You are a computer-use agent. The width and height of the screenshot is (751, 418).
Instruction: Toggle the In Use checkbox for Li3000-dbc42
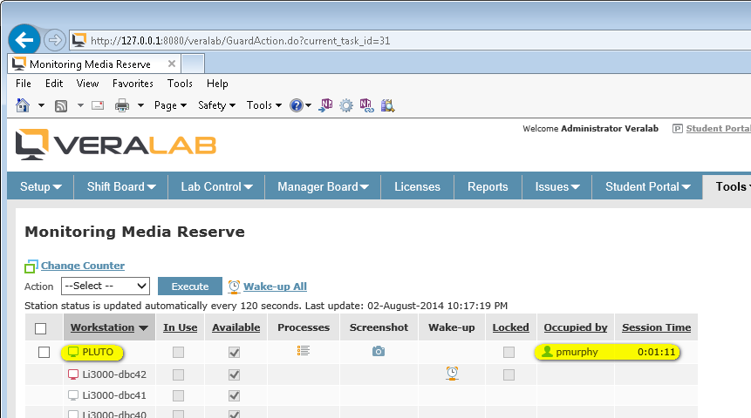[178, 375]
